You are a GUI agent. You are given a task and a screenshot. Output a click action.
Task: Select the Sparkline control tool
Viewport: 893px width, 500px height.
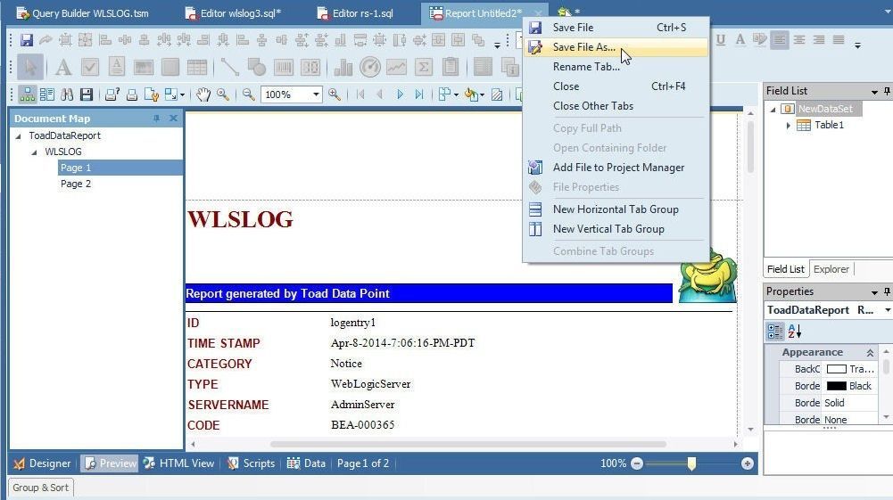click(396, 67)
